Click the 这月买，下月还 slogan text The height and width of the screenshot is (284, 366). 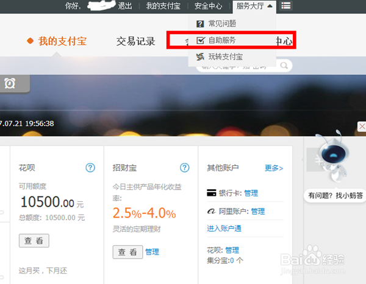[x=43, y=271]
